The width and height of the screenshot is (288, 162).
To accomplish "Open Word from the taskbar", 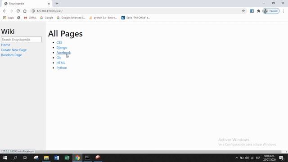I will (57, 158).
